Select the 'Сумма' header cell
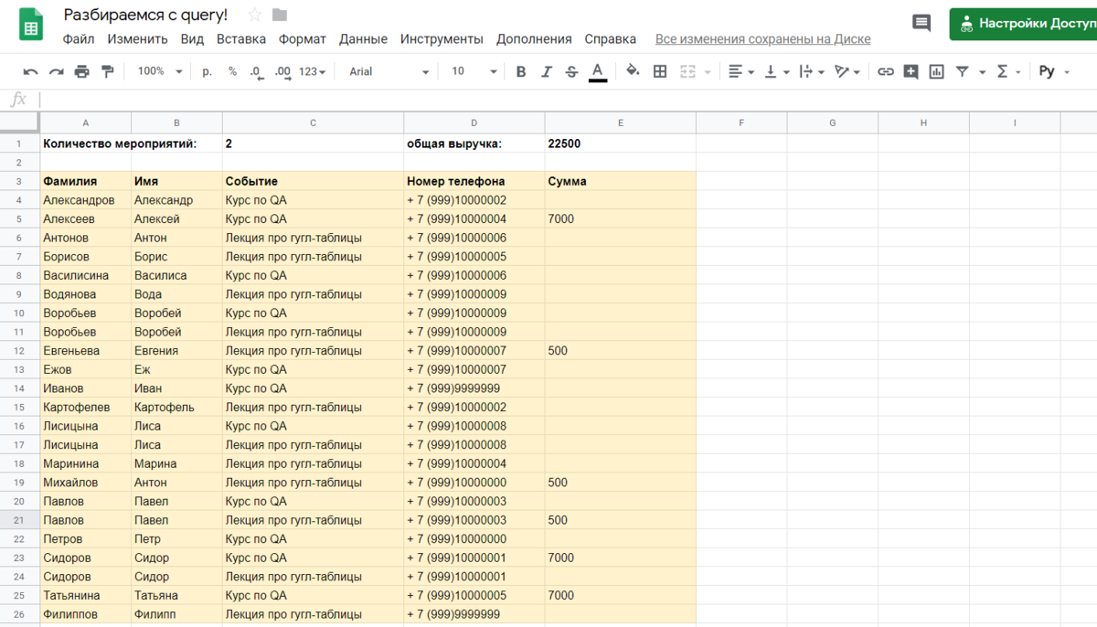Screen dimensions: 1097x627 [x=621, y=181]
